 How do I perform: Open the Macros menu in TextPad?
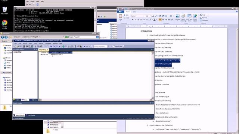click(41, 44)
